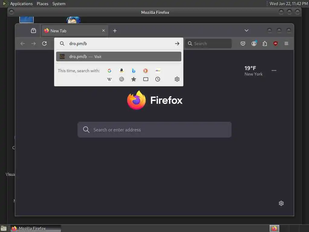Open the System menu
The image size is (309, 232).
(59, 4)
